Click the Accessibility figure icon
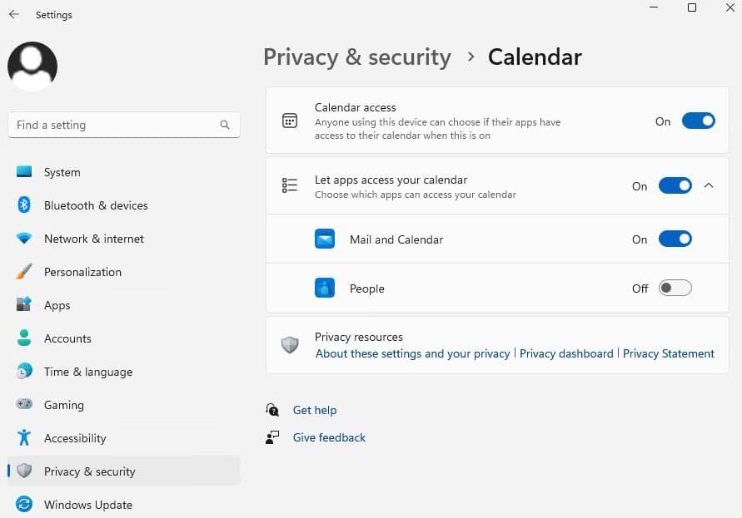 click(x=24, y=438)
